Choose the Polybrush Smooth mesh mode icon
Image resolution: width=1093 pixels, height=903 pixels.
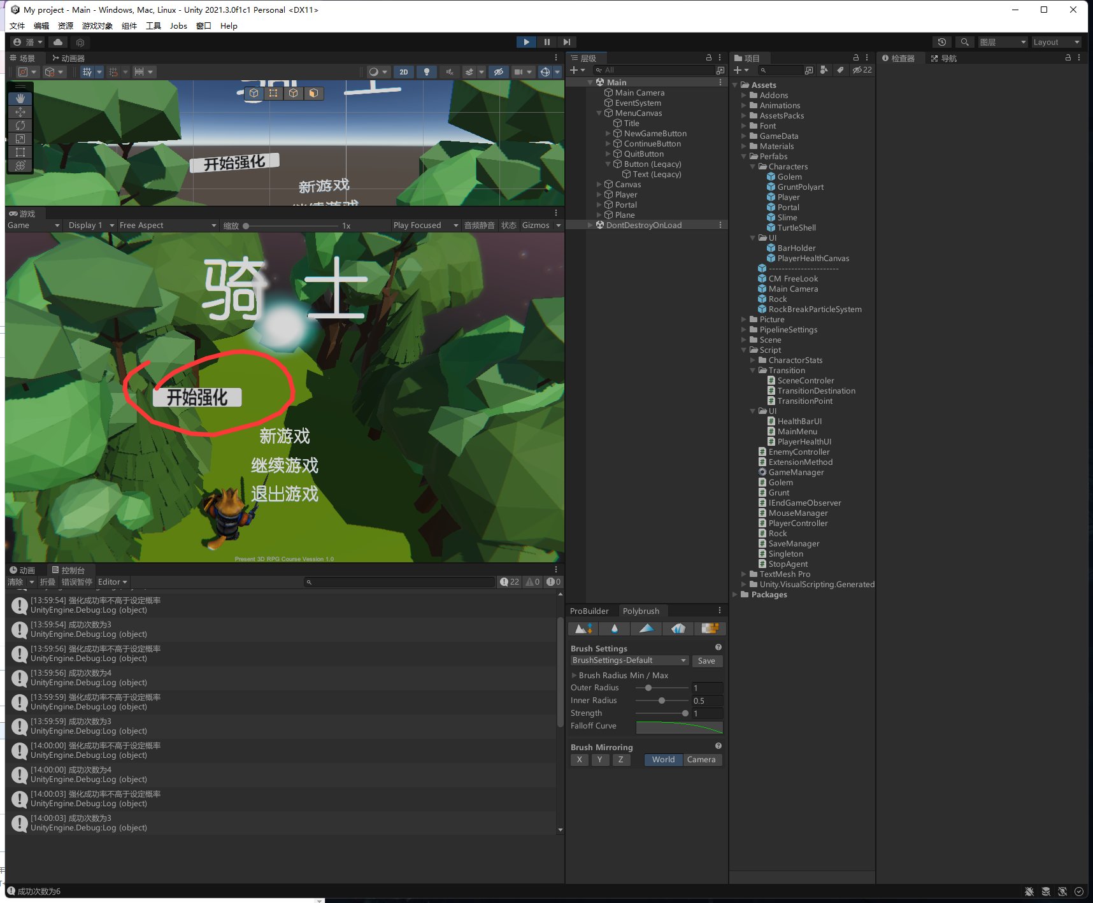pyautogui.click(x=614, y=629)
